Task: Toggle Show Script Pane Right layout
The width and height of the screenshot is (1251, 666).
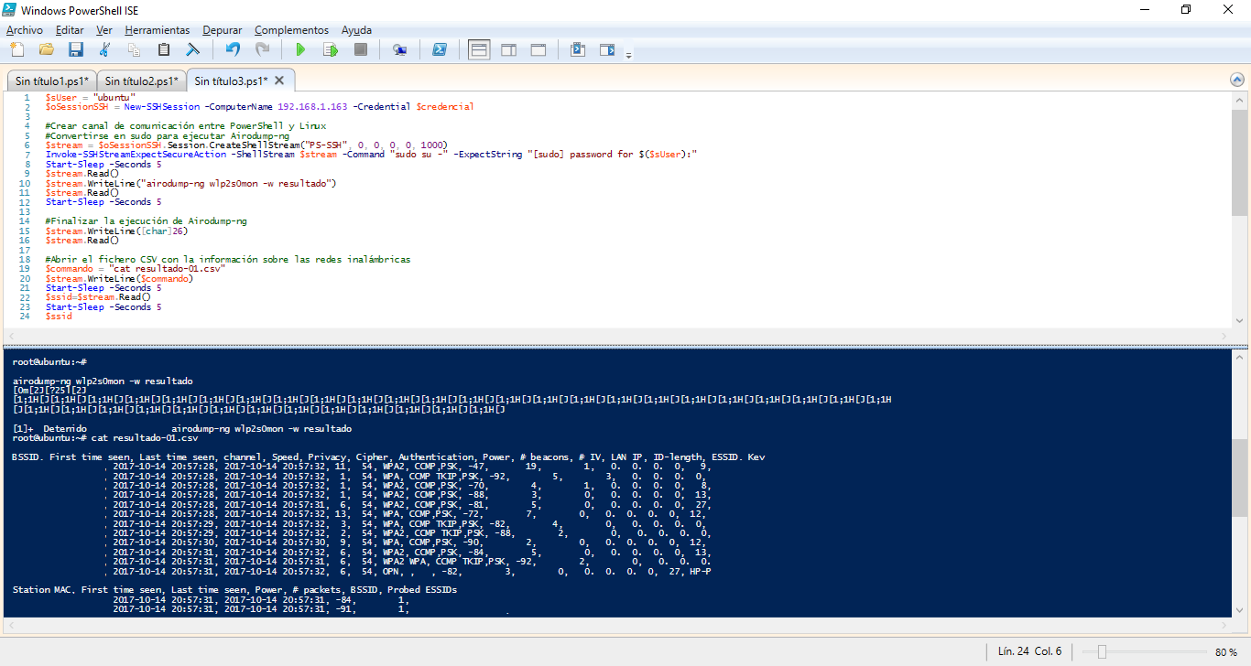Action: pyautogui.click(x=509, y=49)
